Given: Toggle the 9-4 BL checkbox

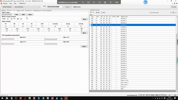Looking at the screenshot, I should (68, 26).
